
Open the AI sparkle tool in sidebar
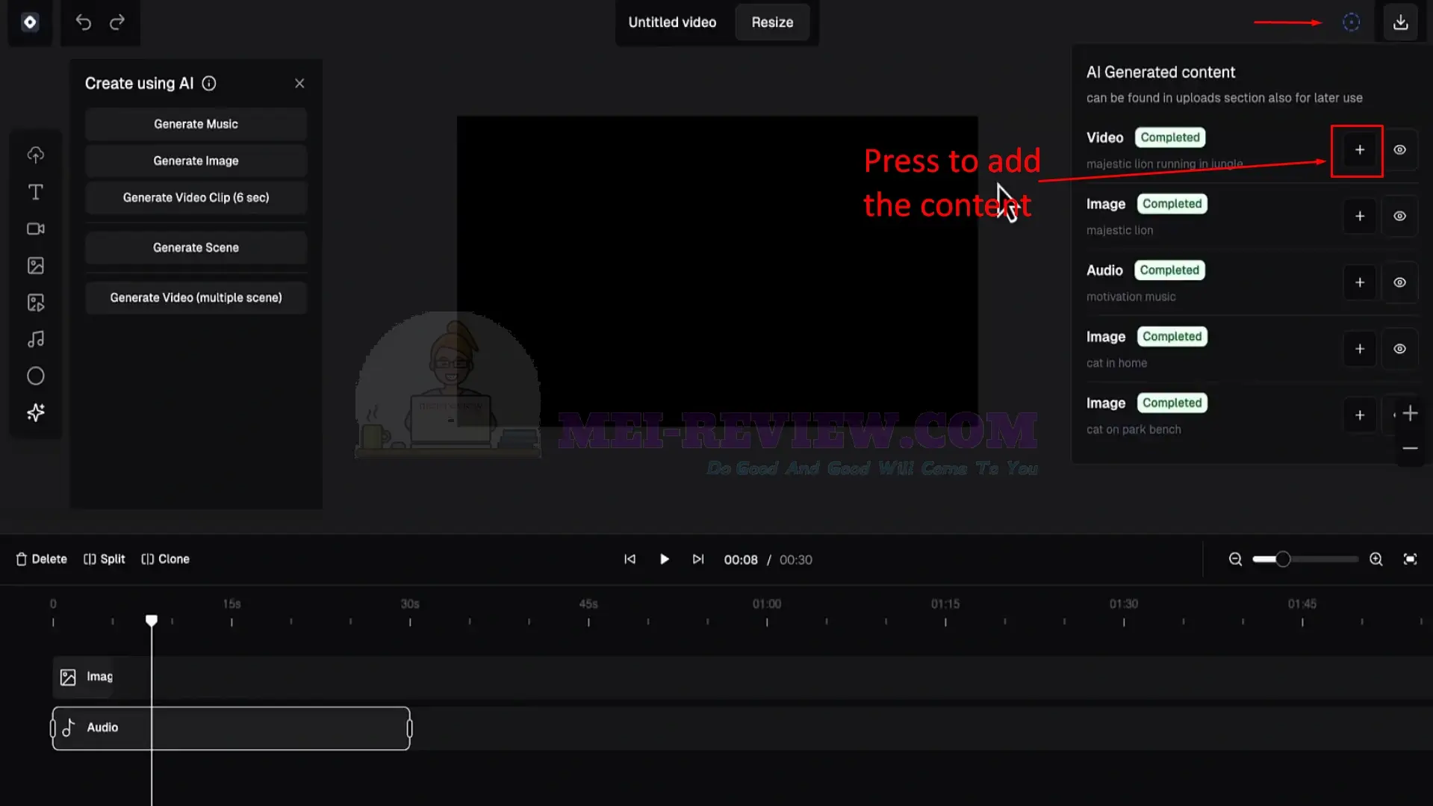36,412
